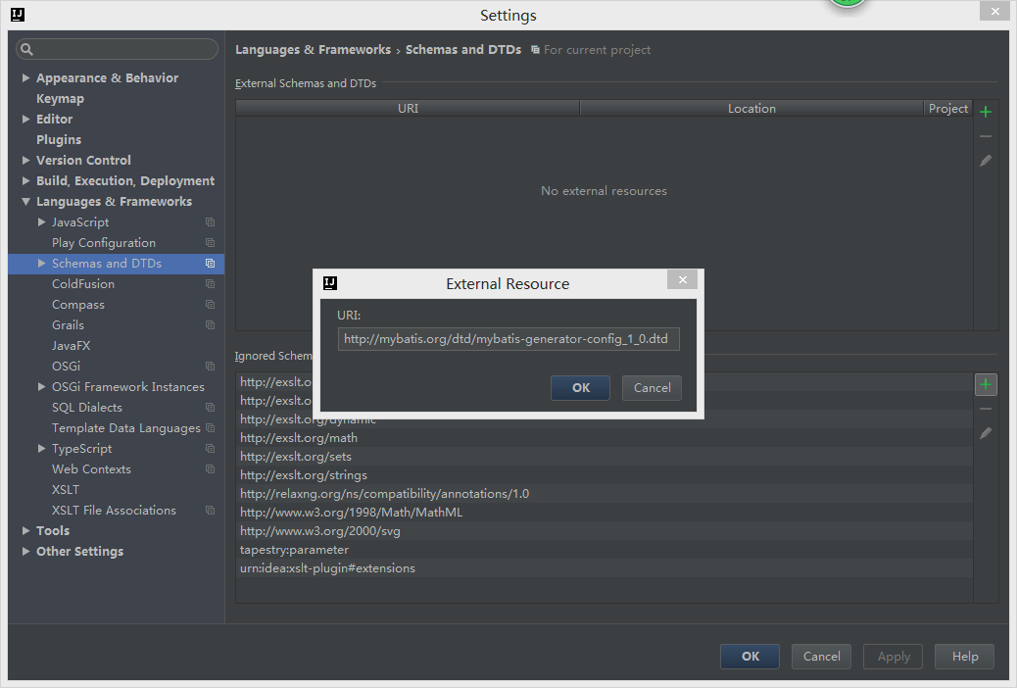This screenshot has width=1017, height=688.
Task: Expand the Tools section
Action: pyautogui.click(x=25, y=530)
